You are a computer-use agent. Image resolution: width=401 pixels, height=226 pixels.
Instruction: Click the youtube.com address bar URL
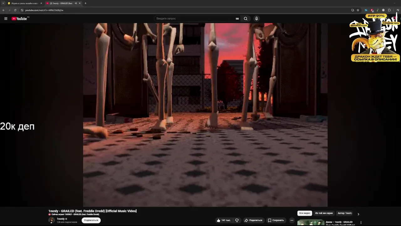pyautogui.click(x=44, y=10)
